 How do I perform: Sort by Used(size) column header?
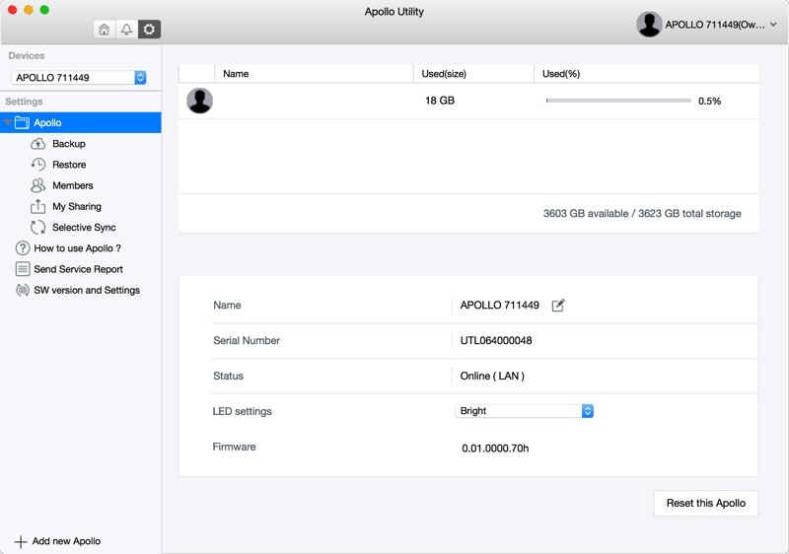point(473,73)
